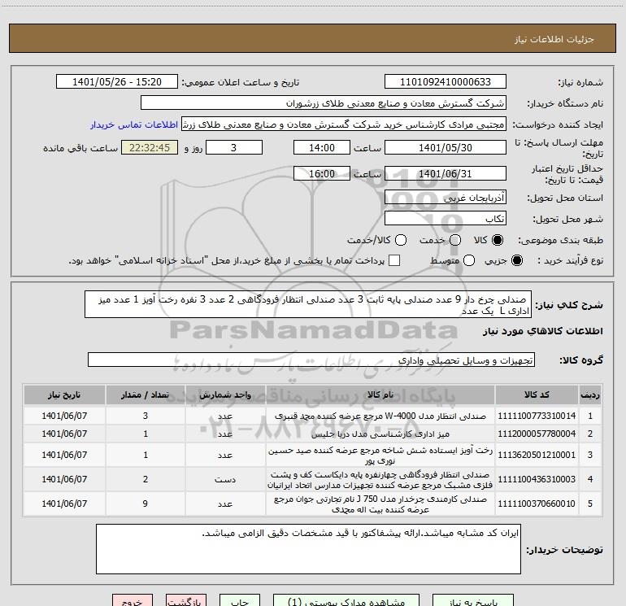
Task: Click the date 1401/06/07 in row 1
Action: [x=64, y=416]
